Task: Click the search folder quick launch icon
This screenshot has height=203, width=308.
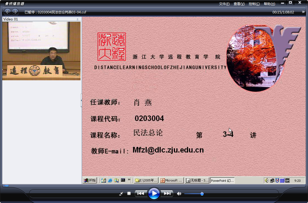Action: click(116, 180)
